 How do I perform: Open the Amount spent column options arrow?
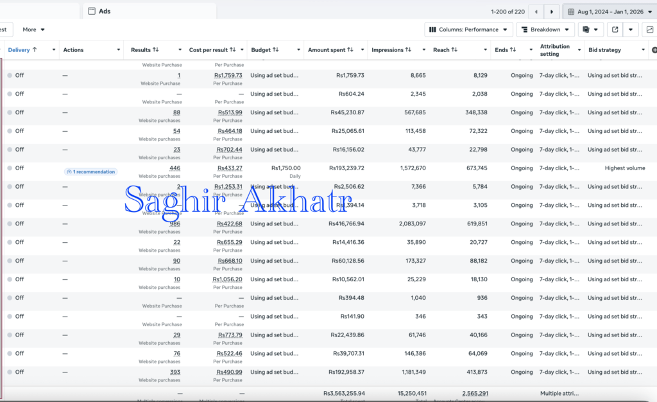[363, 50]
